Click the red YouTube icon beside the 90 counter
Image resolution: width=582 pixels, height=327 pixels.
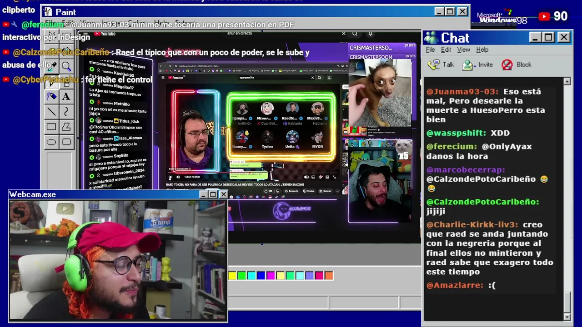point(544,16)
